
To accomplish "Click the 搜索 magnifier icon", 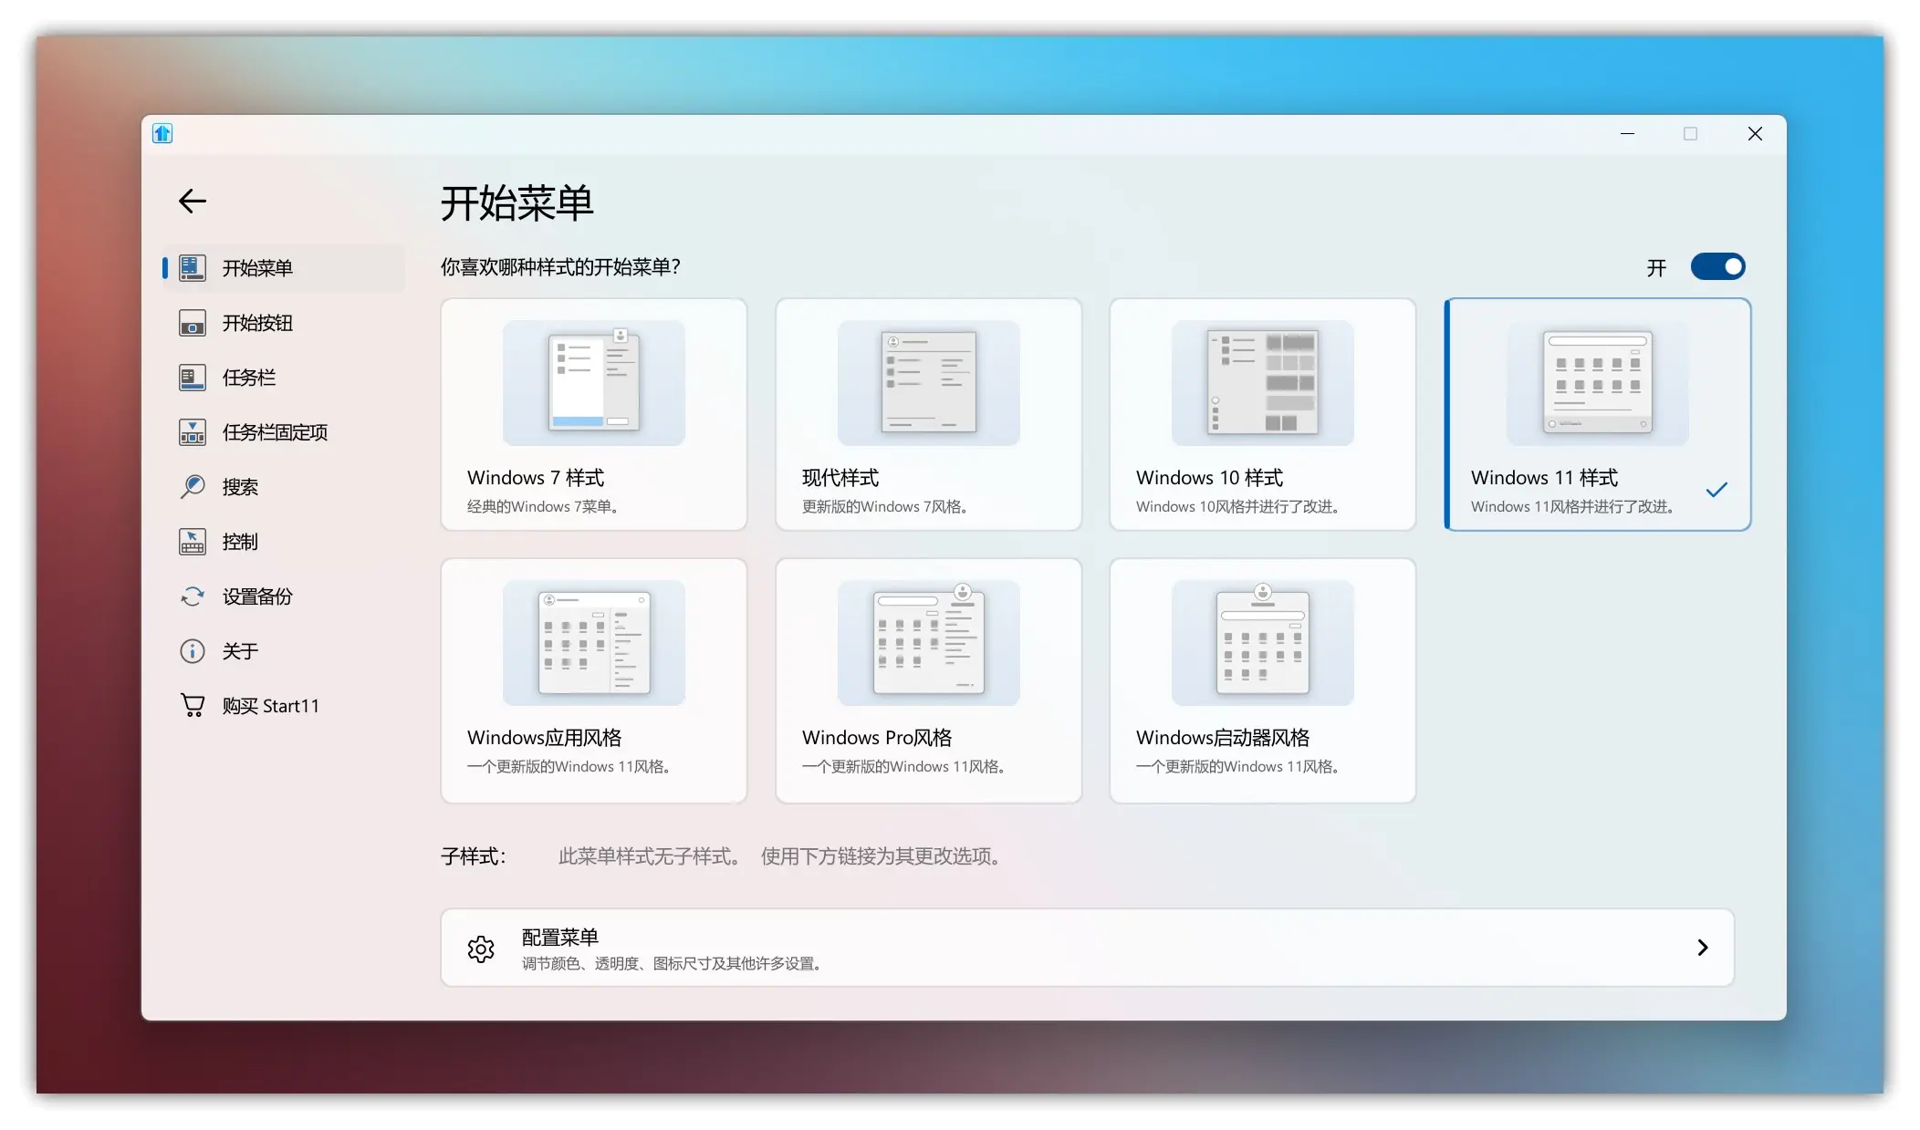I will [x=193, y=487].
